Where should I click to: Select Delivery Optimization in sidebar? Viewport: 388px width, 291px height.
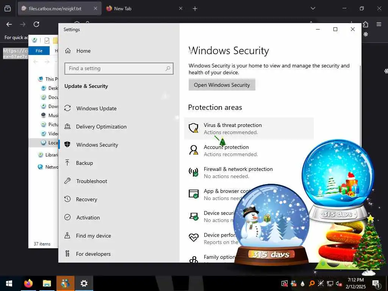coord(95,127)
